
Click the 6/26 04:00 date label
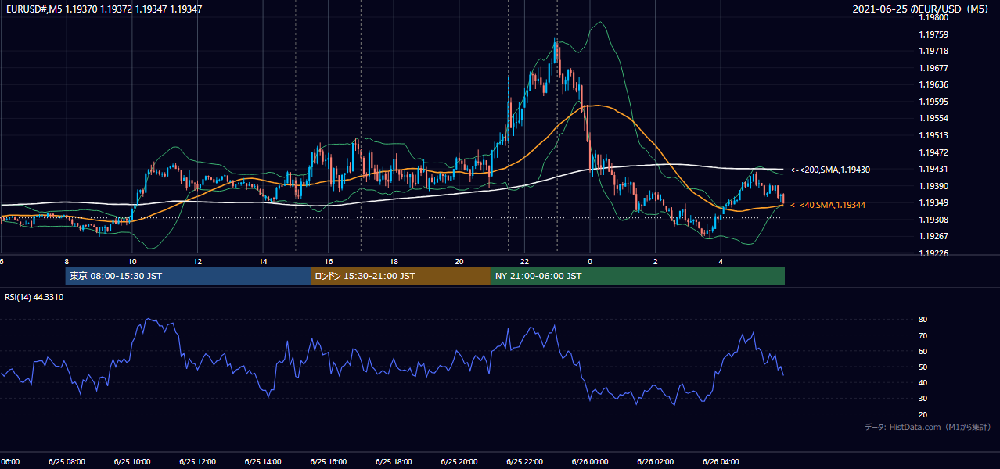pos(721,462)
